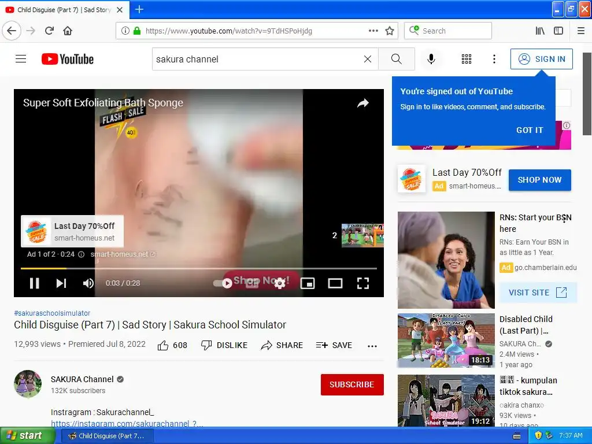
Task: Switch to miniplayer
Action: coord(308,283)
